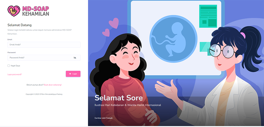This screenshot has height=127, width=264.
Task: Click the Selamat Sore greeting heading
Action: point(119,98)
